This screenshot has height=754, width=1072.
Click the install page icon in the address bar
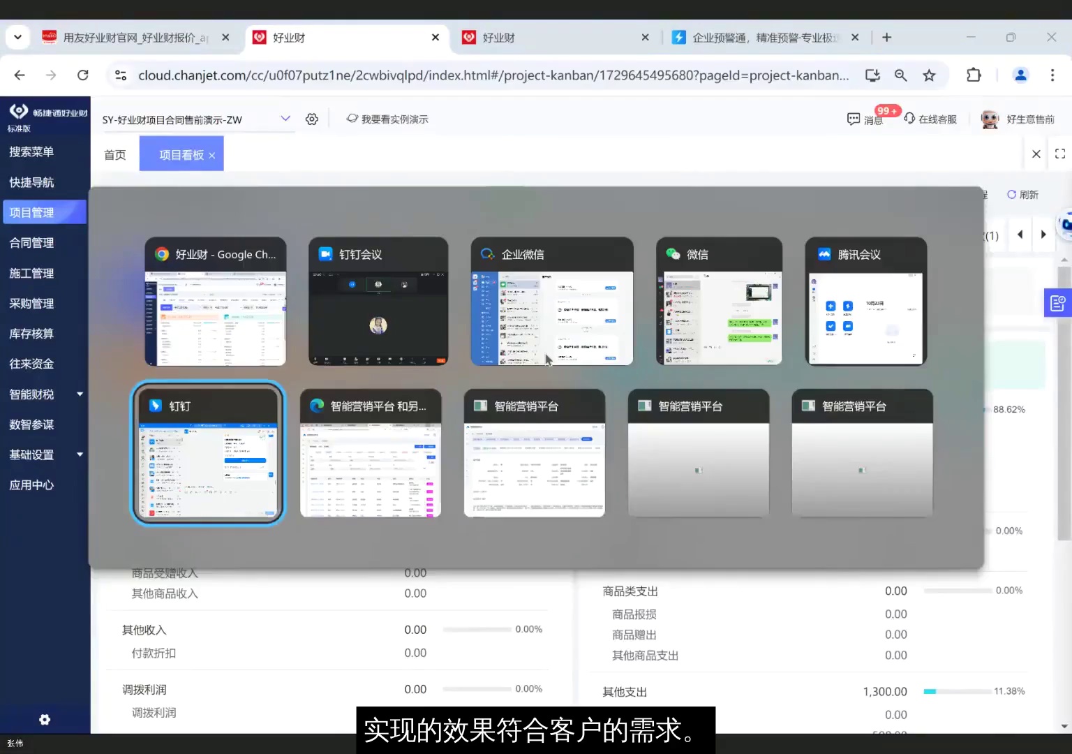(x=872, y=75)
